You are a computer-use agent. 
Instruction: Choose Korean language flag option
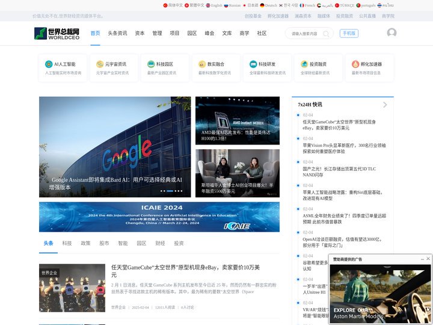(288, 5)
